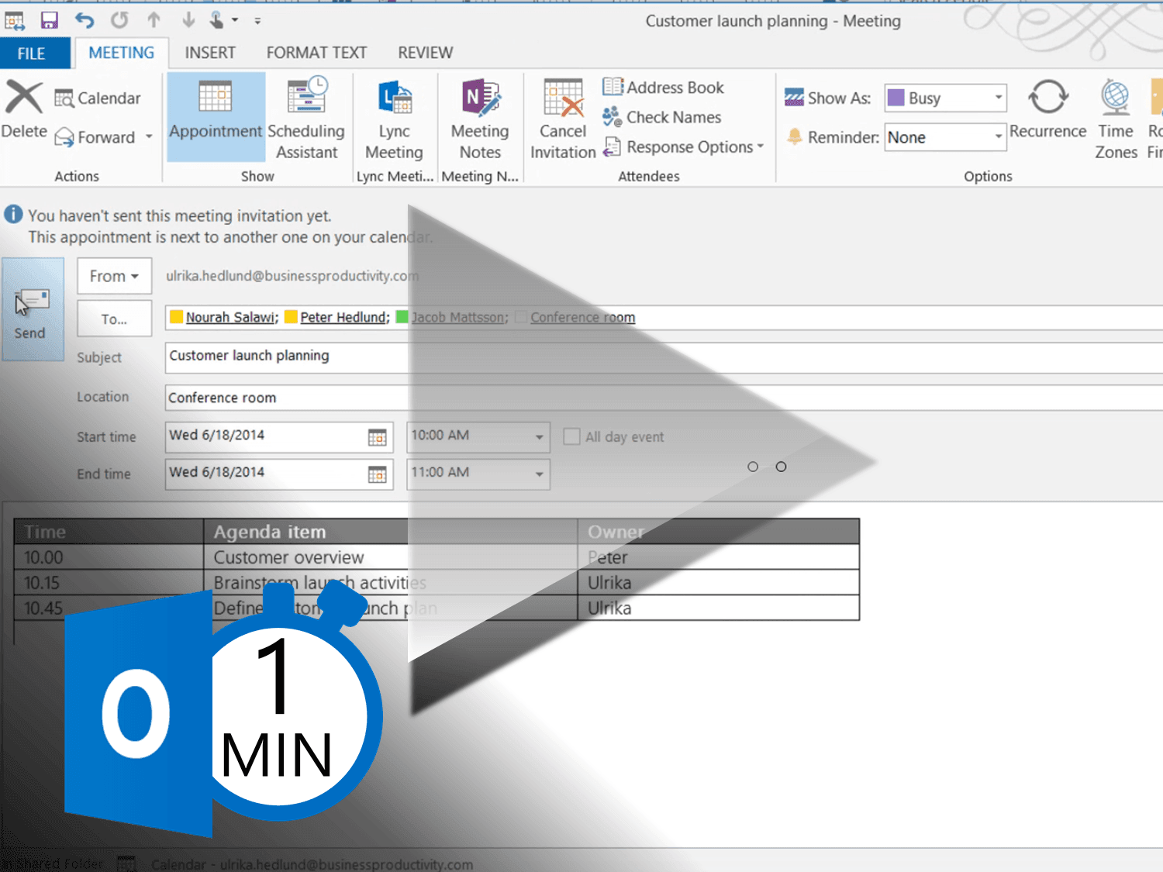Click the Start time date field
The height and width of the screenshot is (872, 1163).
[x=265, y=436]
